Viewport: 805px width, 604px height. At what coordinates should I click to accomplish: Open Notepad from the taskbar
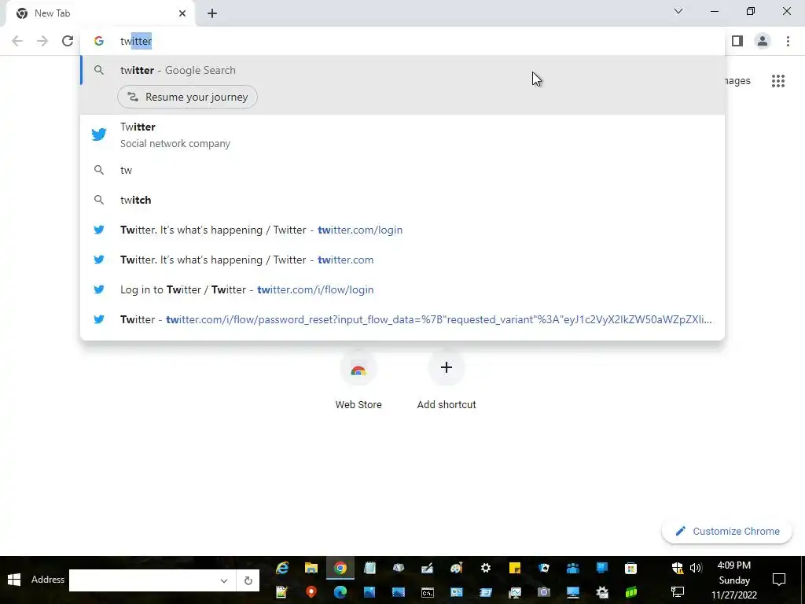[369, 568]
